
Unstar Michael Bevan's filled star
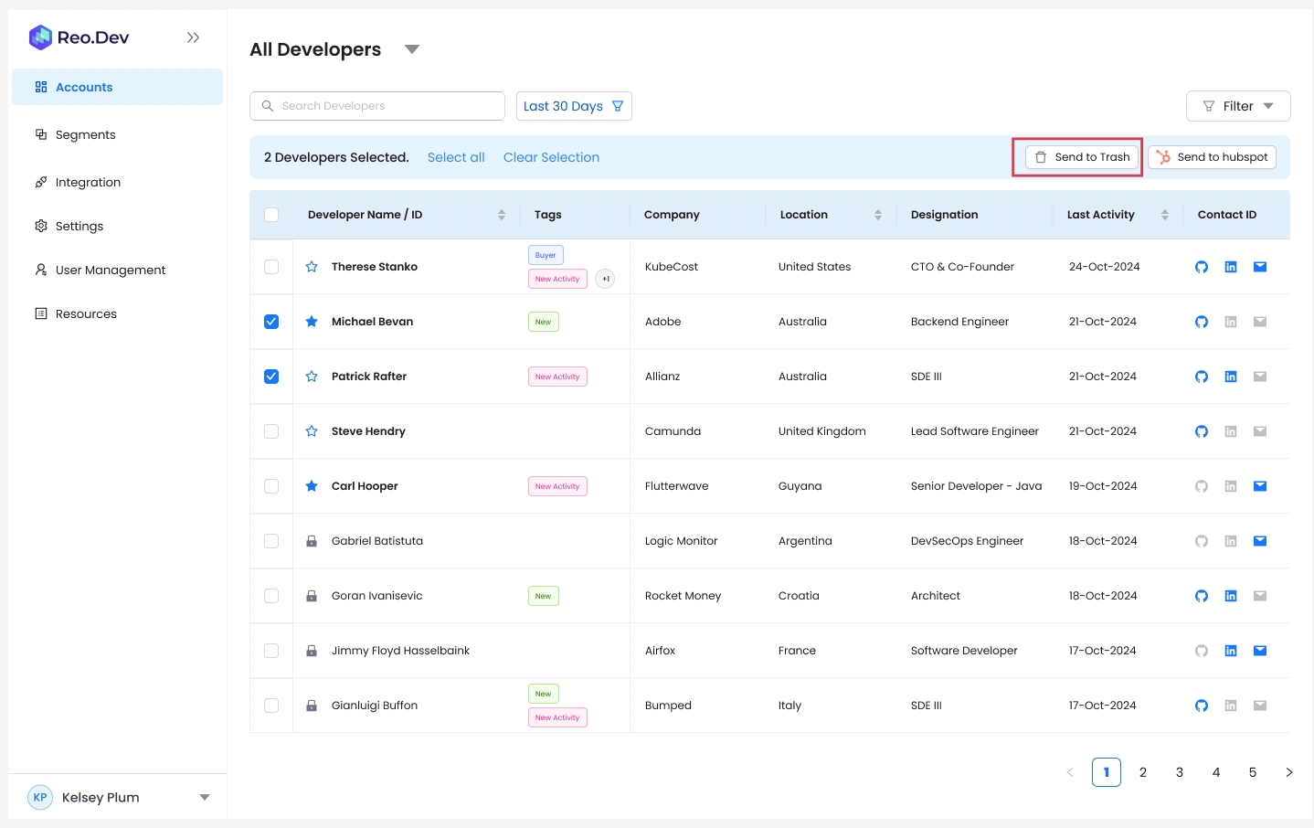312,322
